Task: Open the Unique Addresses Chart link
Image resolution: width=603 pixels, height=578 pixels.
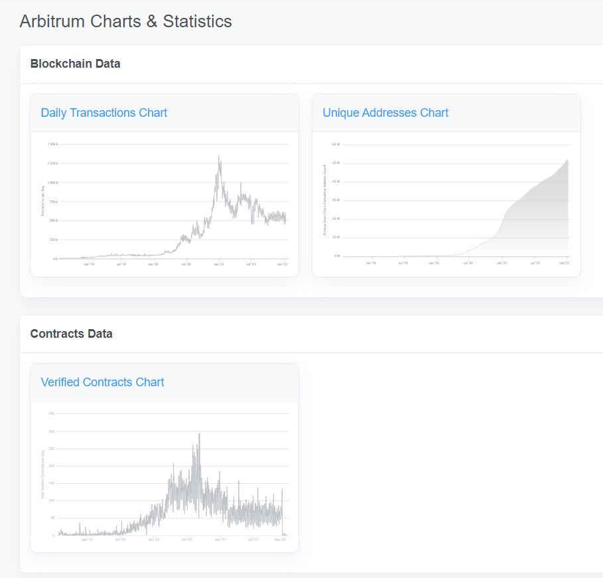Action: pos(385,113)
